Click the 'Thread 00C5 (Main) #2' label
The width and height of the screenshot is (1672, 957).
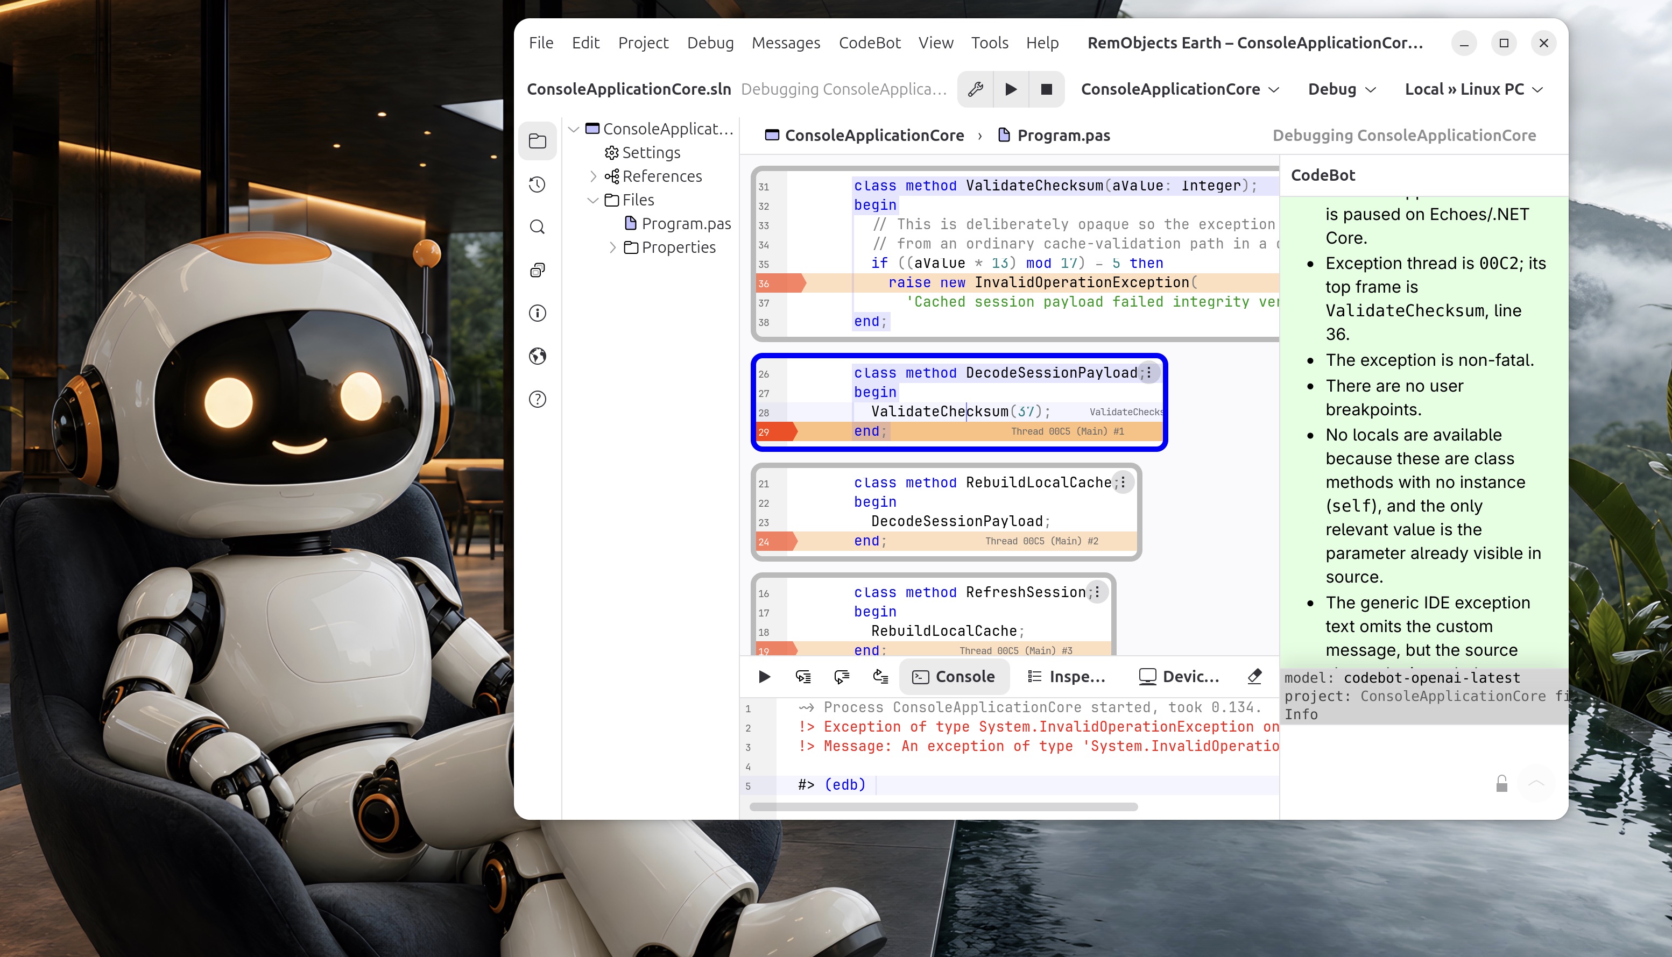1041,542
